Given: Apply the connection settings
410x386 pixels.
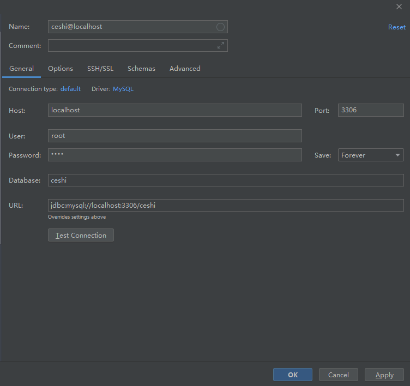Looking at the screenshot, I should click(x=384, y=375).
